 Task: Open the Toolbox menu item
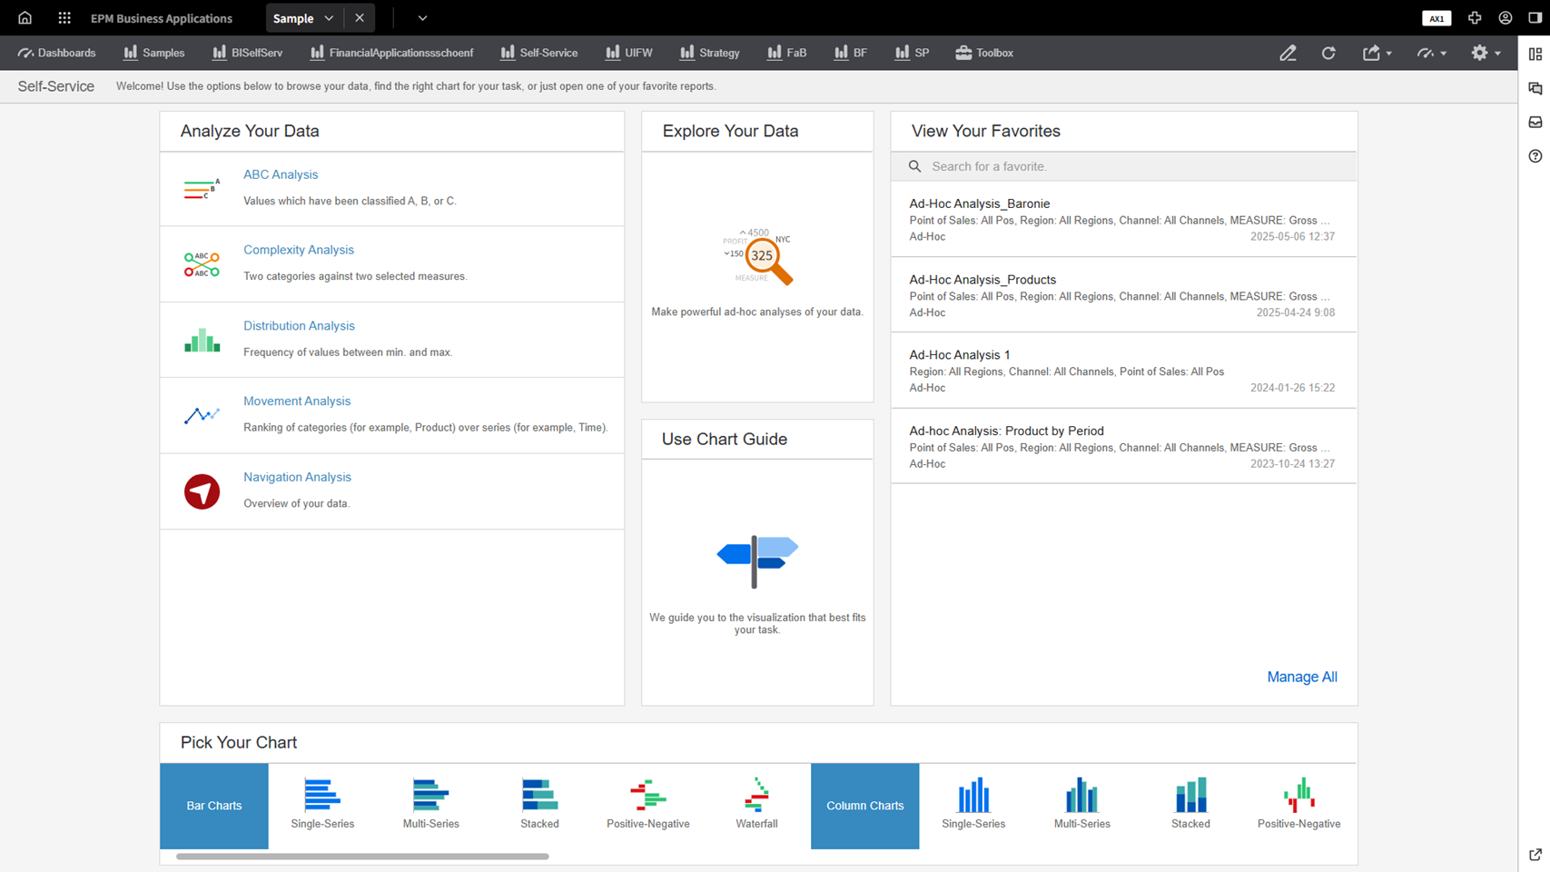[983, 54]
